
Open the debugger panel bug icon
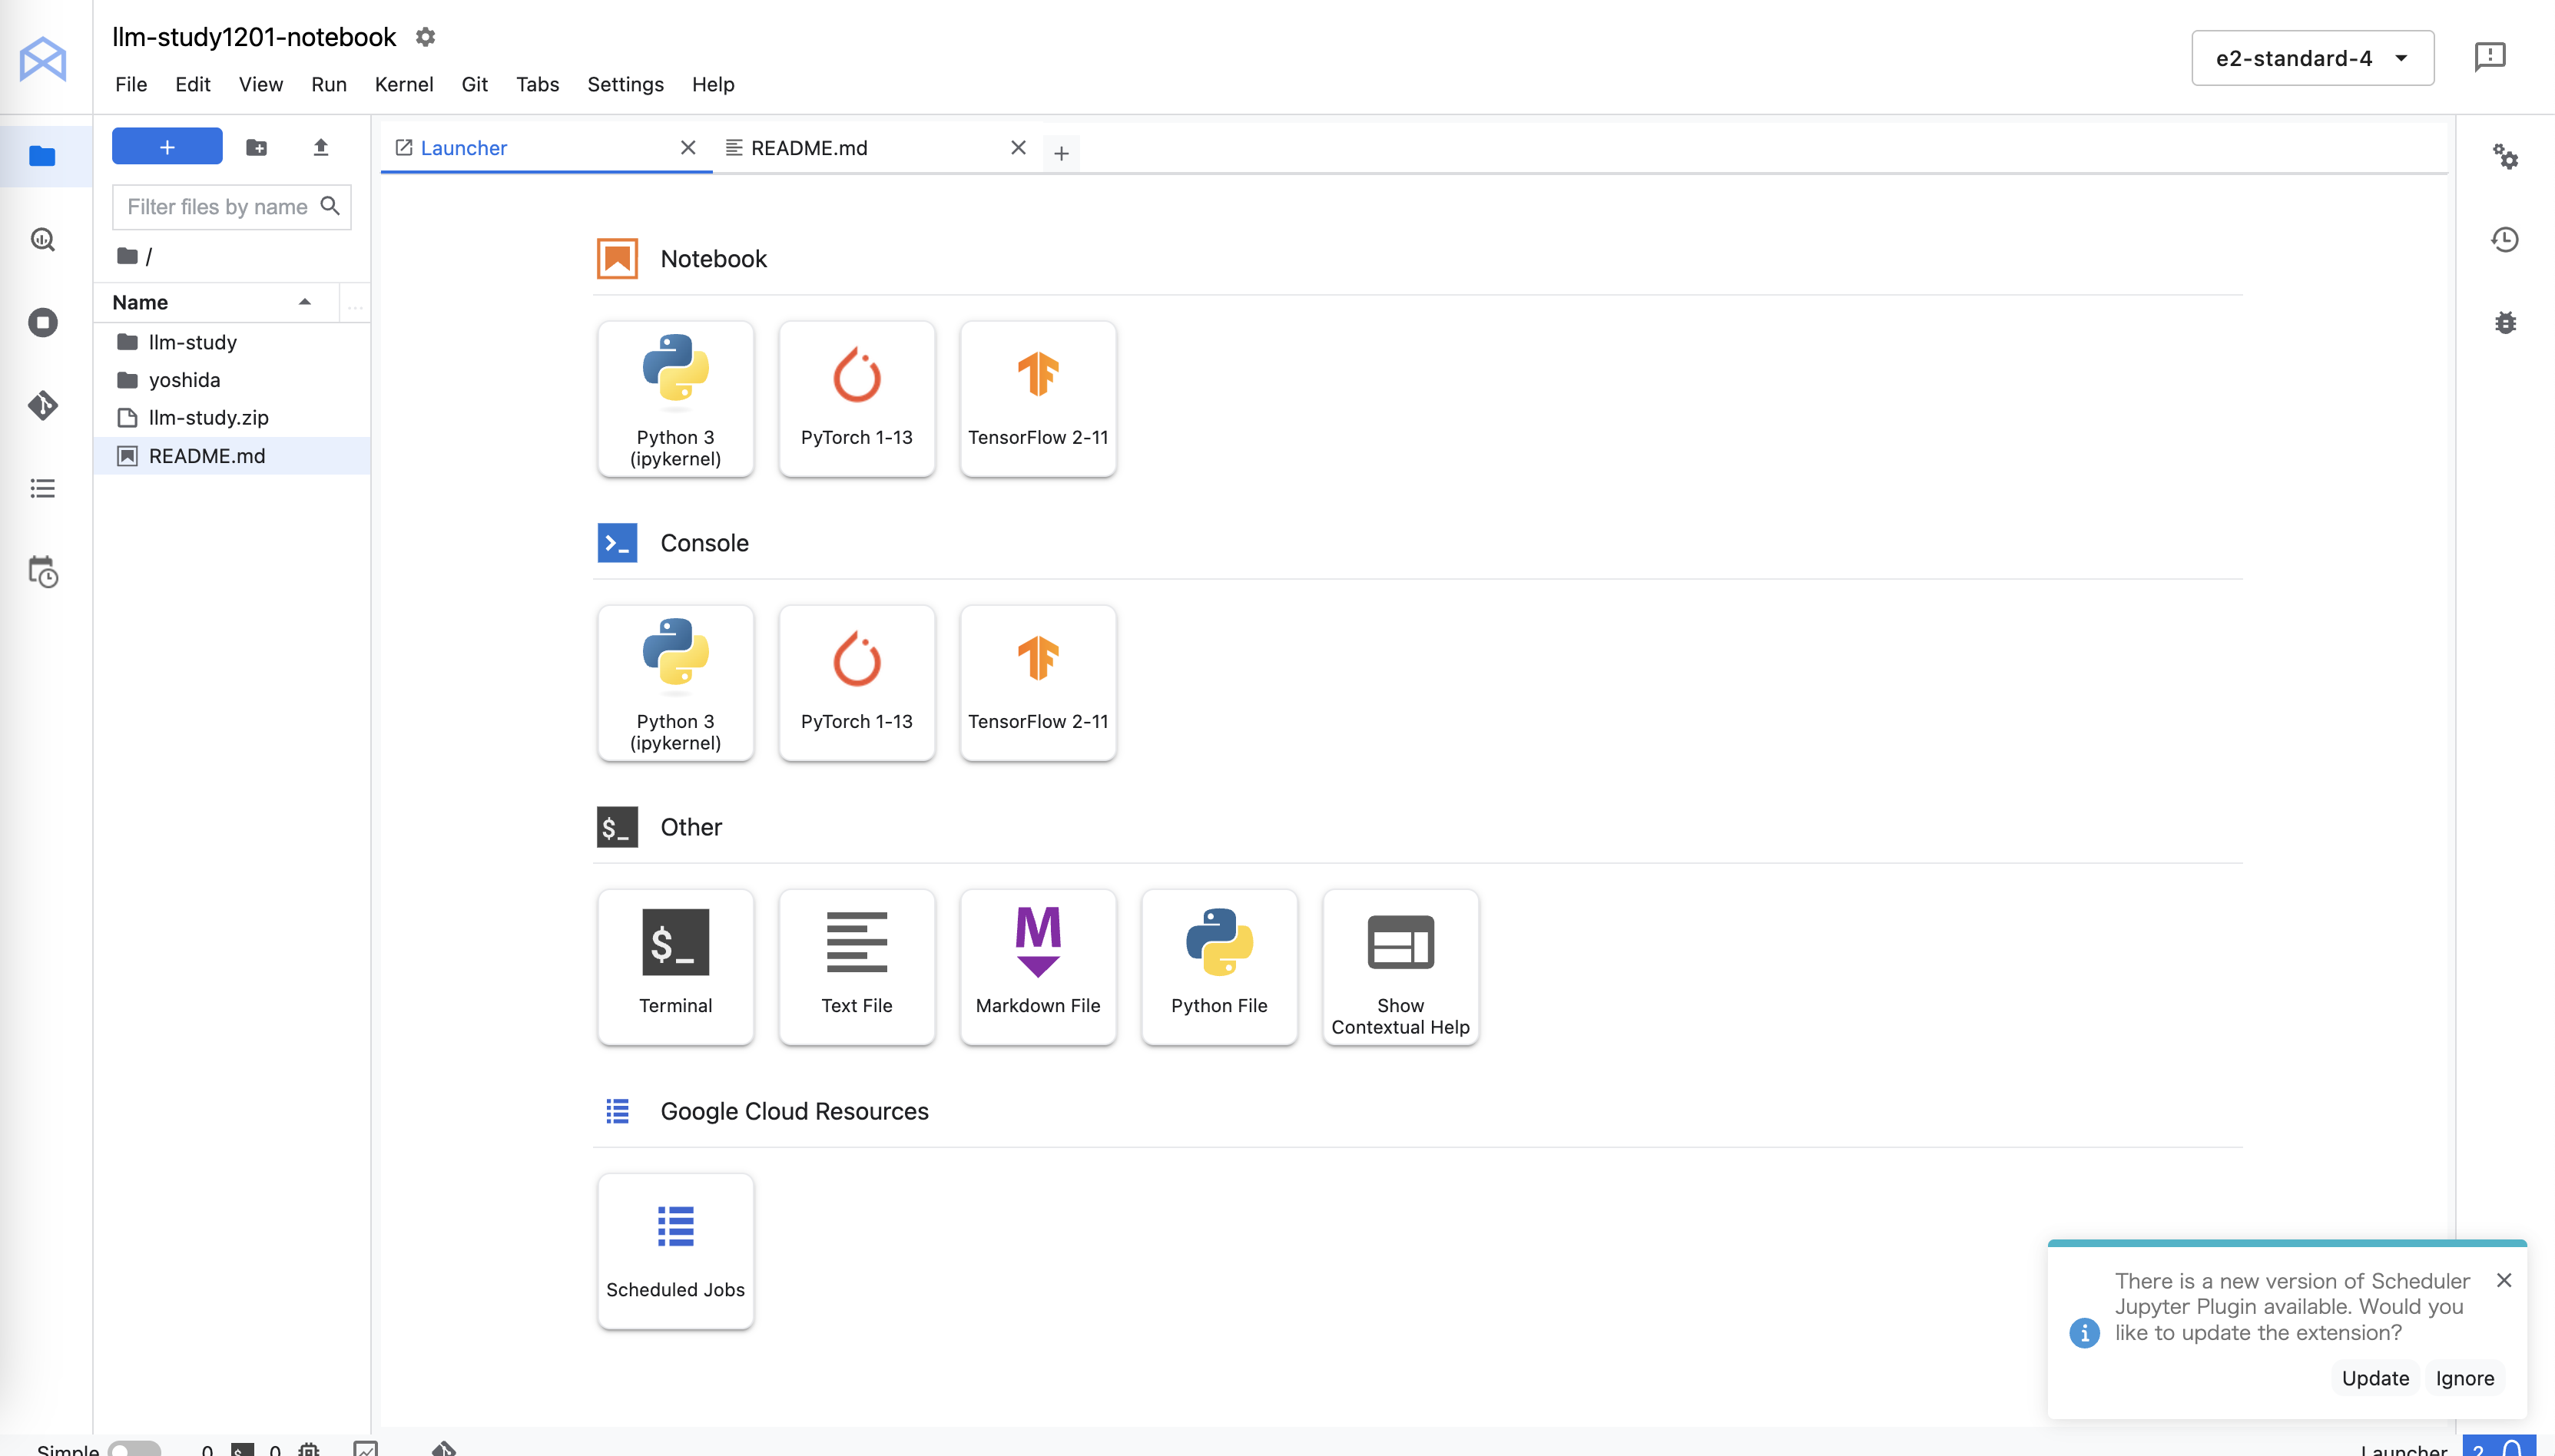pos(2504,322)
